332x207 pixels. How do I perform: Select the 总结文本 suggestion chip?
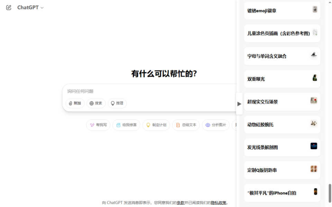186,125
